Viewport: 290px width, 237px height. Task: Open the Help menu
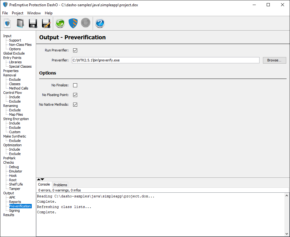(49, 13)
